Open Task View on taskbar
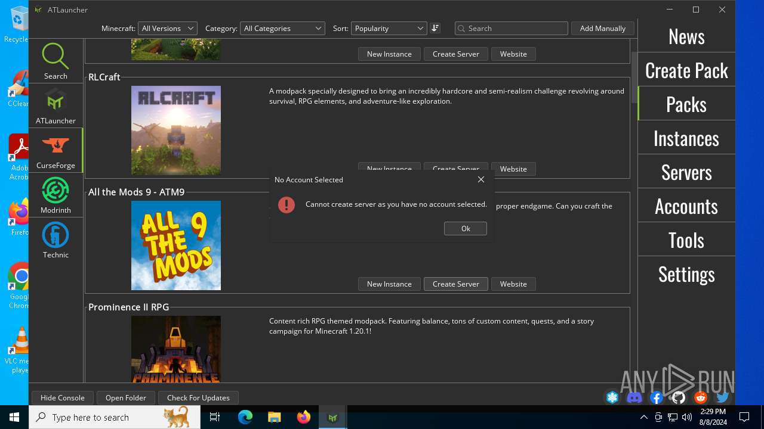Screen dimensions: 764x429 [x=215, y=417]
